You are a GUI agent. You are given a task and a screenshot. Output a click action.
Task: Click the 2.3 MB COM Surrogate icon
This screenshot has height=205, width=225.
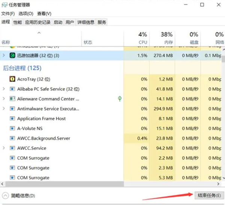tap(12, 168)
